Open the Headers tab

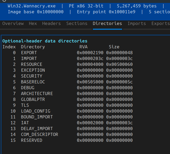tap(52, 23)
